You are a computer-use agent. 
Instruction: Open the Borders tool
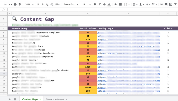click(x=121, y=4)
